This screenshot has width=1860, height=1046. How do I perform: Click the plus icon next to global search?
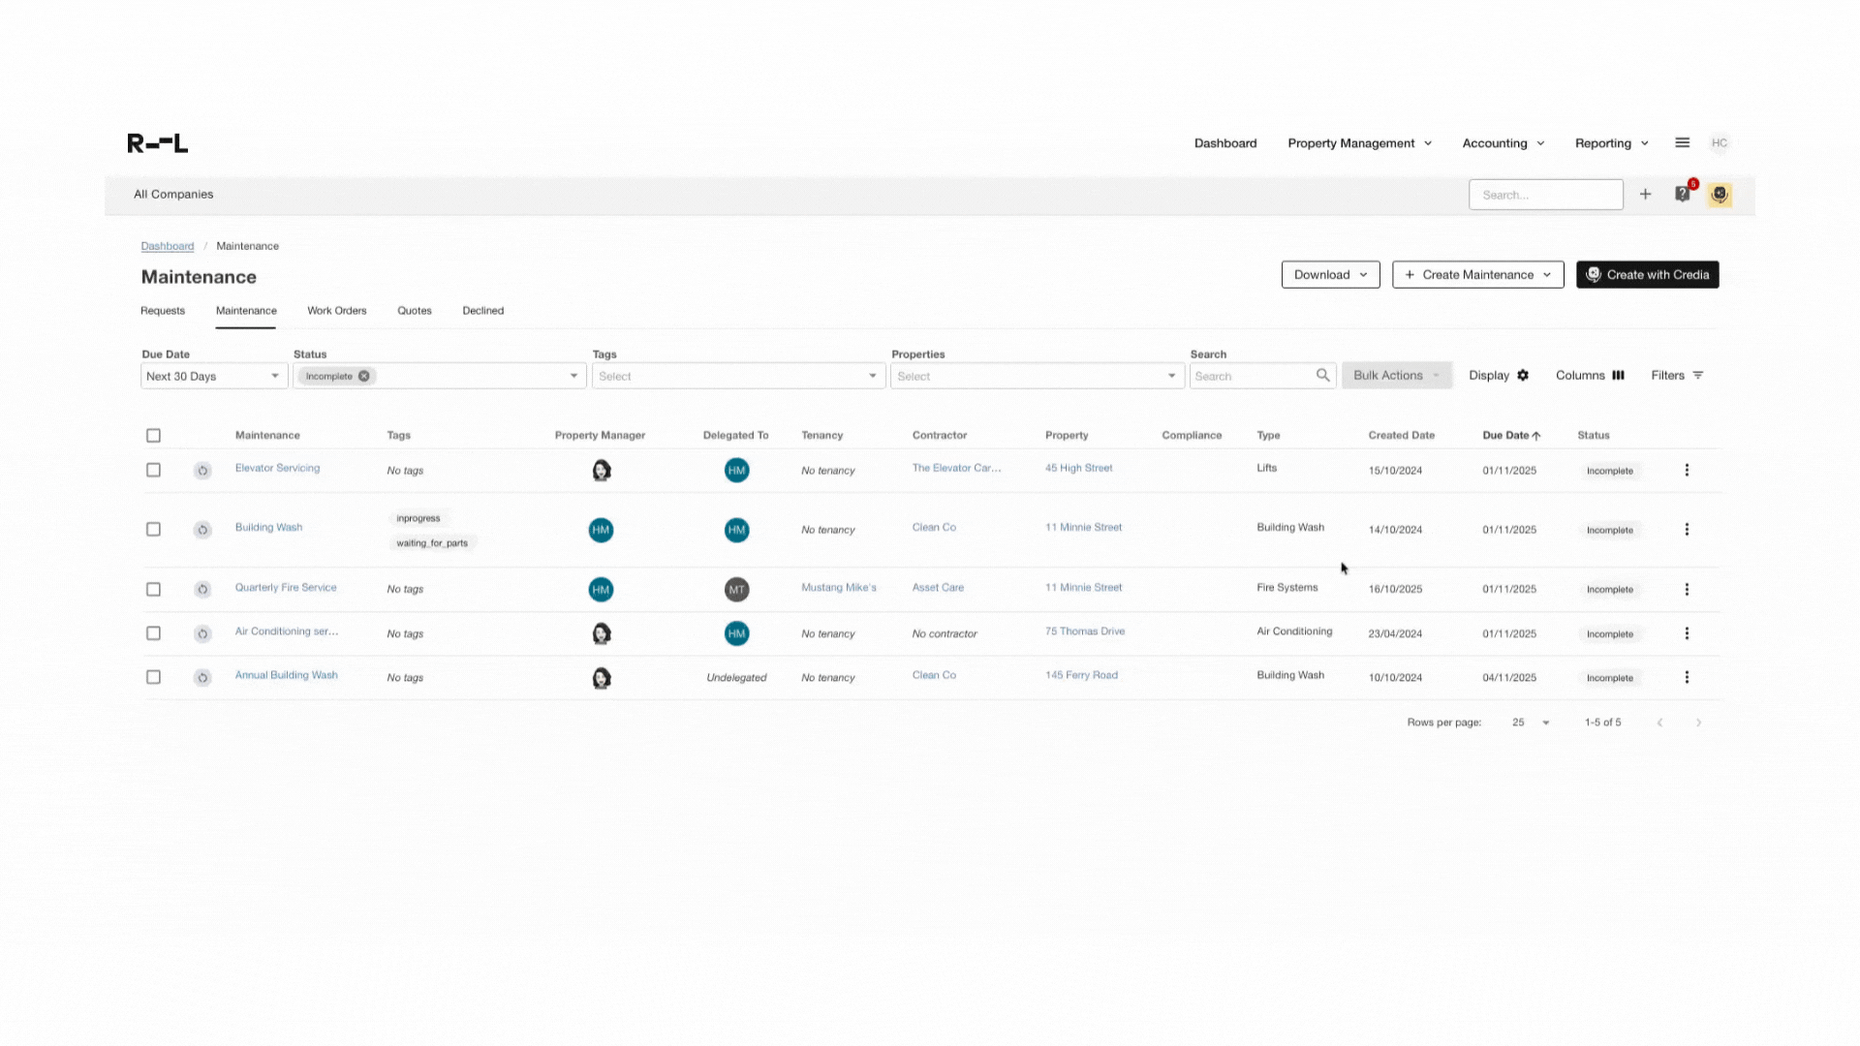point(1645,194)
